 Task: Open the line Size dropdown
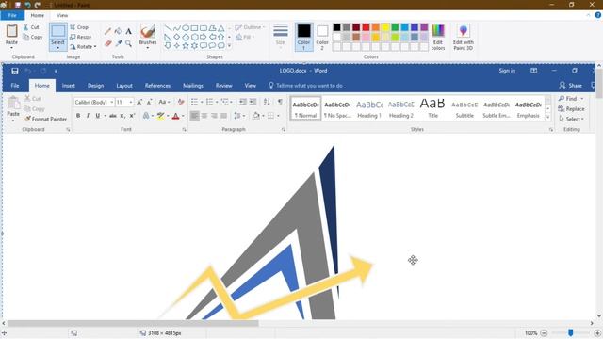[x=281, y=36]
